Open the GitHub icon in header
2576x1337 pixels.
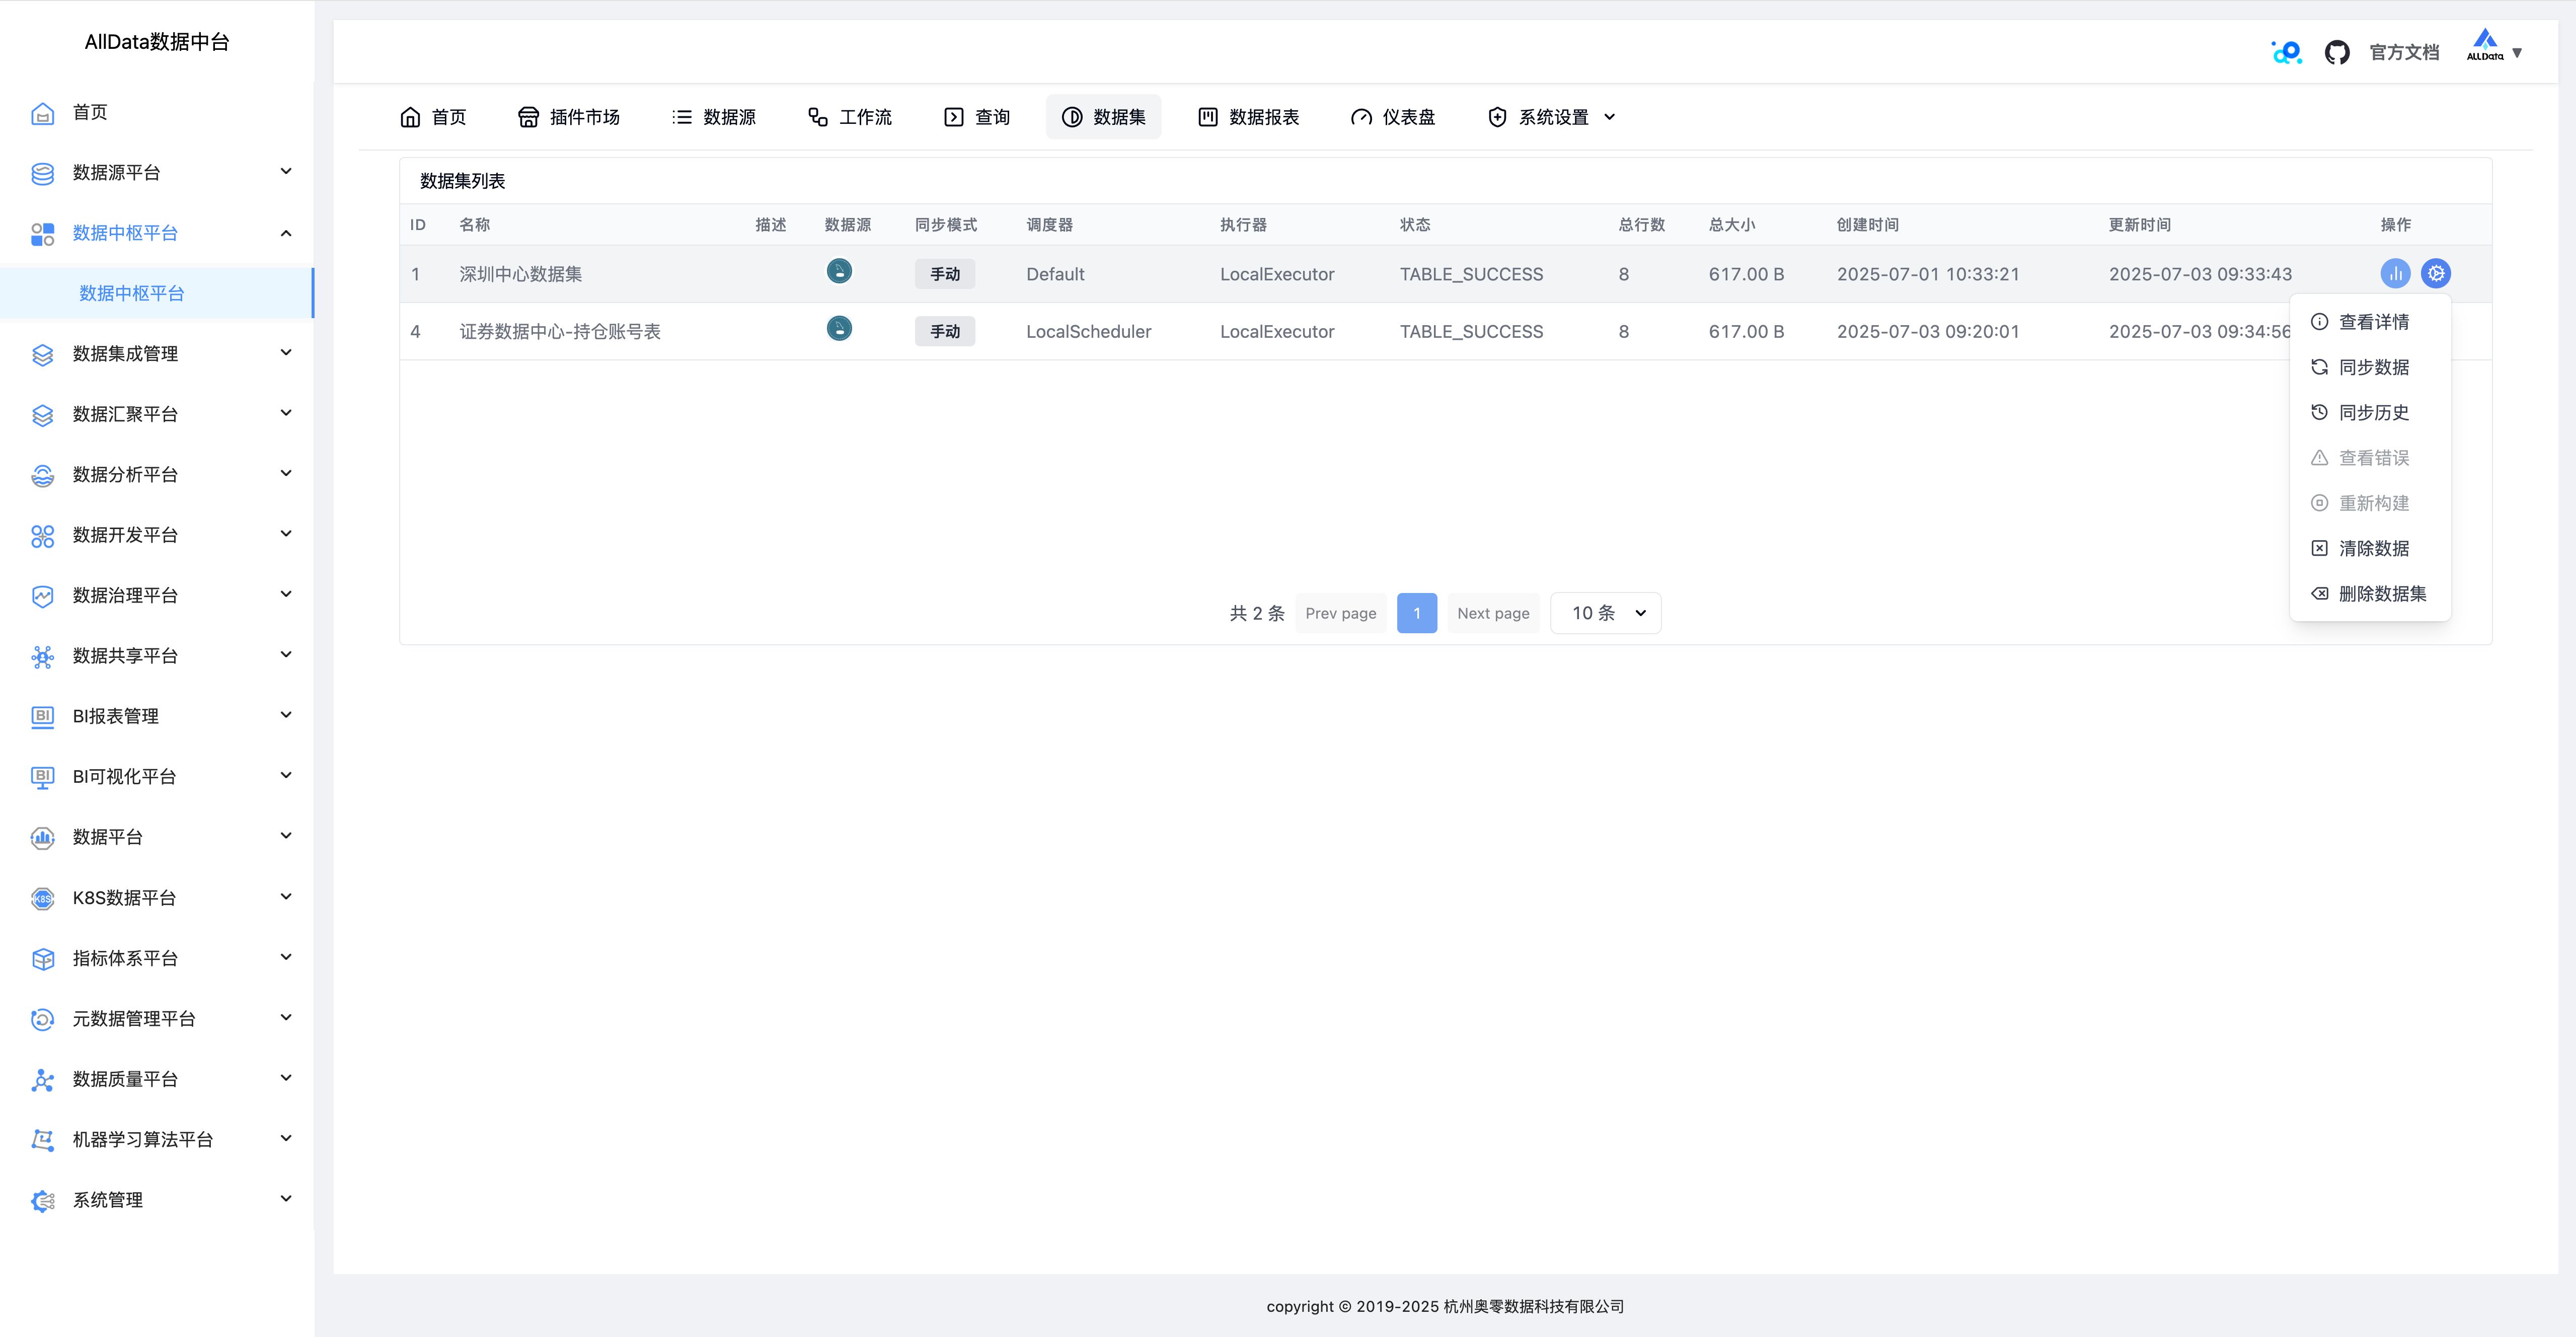pyautogui.click(x=2337, y=52)
